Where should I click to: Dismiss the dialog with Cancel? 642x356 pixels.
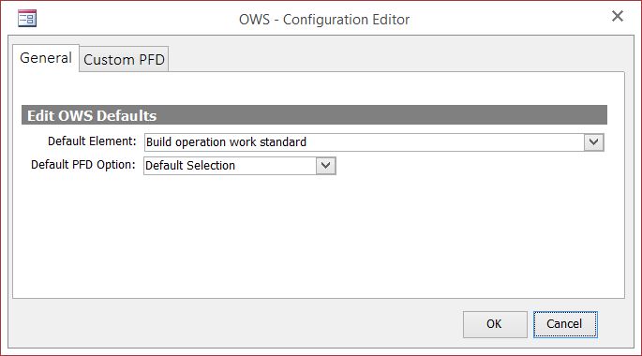[565, 324]
